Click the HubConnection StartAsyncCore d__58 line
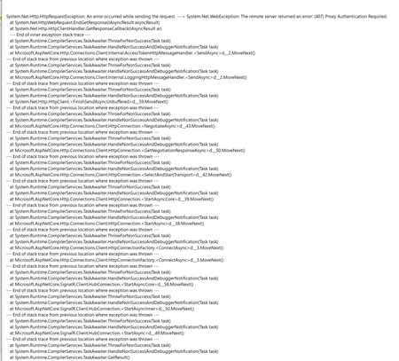 [101, 285]
